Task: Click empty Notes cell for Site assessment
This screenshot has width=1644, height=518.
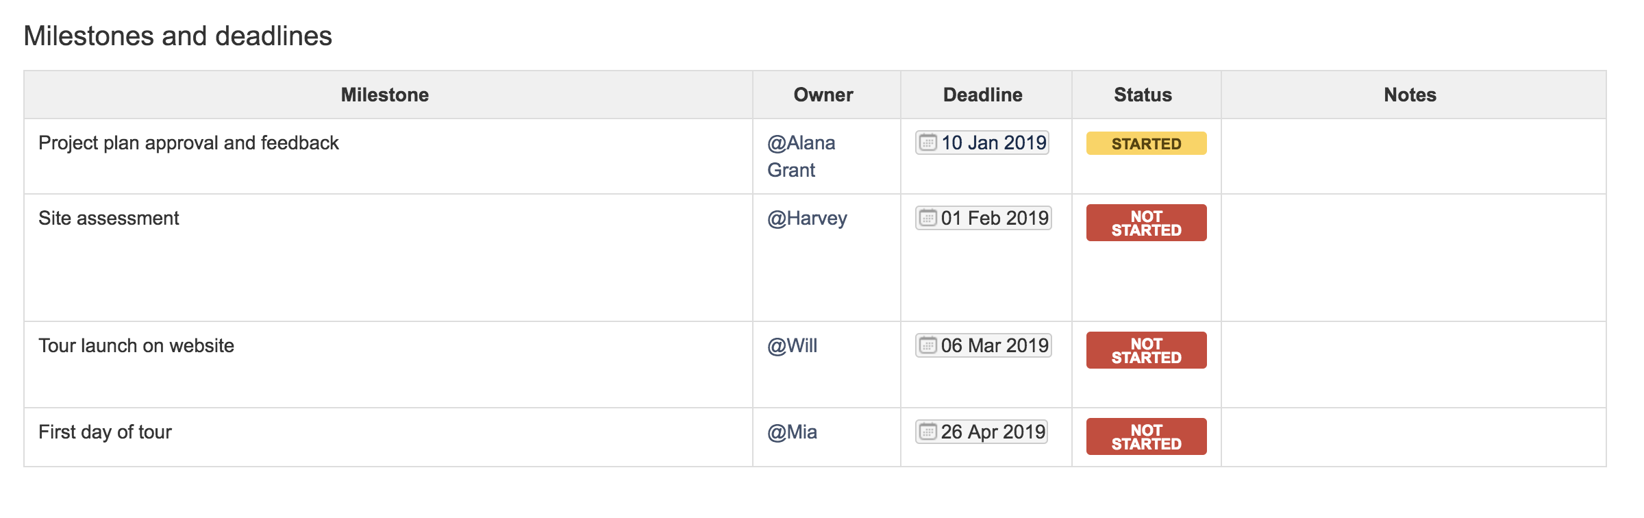Action: [1414, 258]
